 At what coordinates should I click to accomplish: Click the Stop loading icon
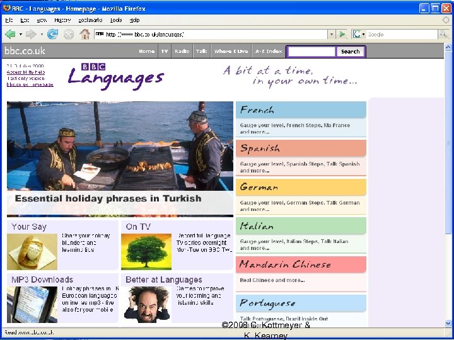click(x=68, y=35)
